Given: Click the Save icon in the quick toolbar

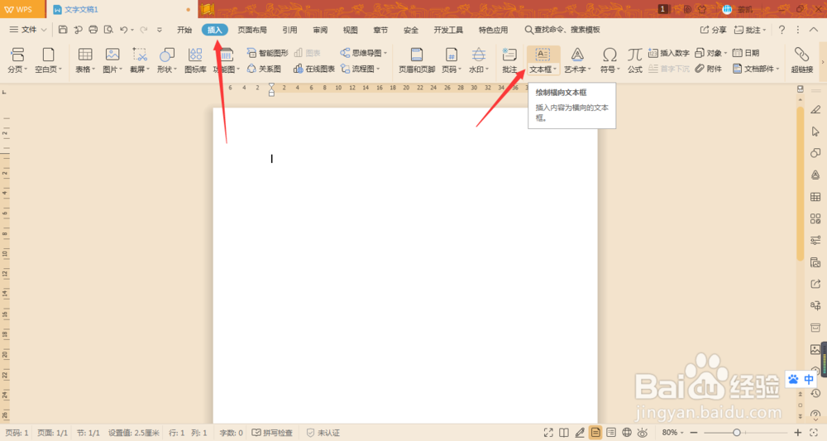Looking at the screenshot, I should [x=63, y=30].
